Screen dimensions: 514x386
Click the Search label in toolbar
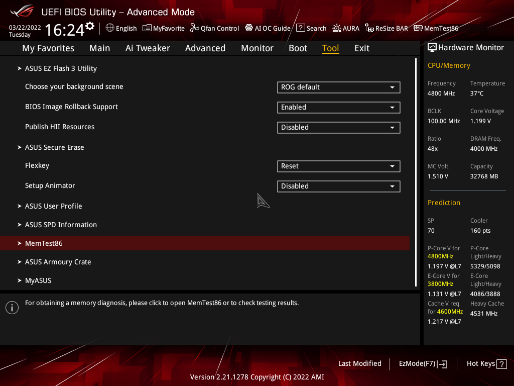[x=316, y=28]
